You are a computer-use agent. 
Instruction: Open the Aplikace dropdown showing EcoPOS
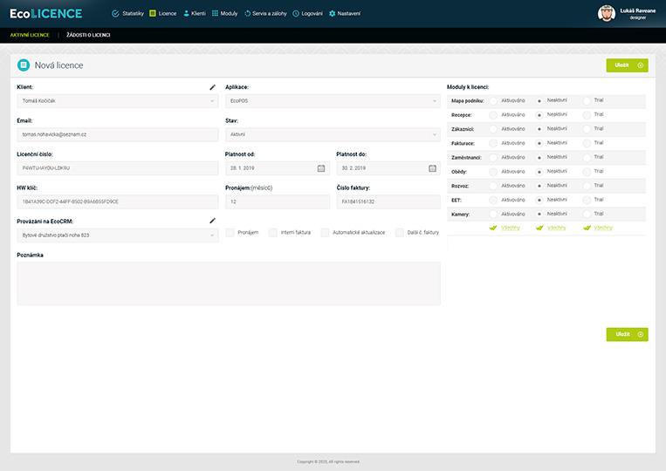[333, 101]
